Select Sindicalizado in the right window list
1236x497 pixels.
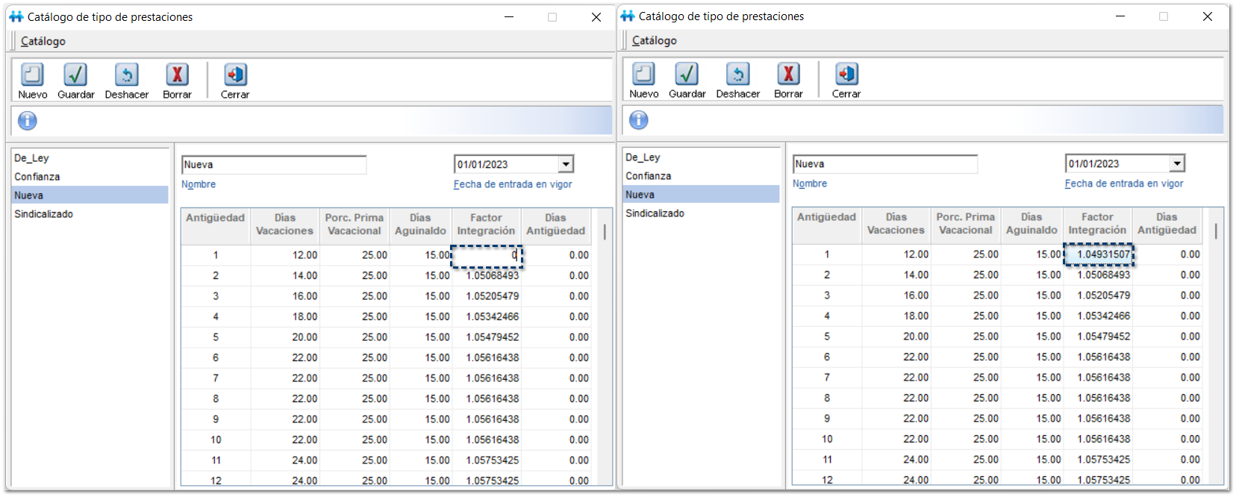pyautogui.click(x=655, y=213)
